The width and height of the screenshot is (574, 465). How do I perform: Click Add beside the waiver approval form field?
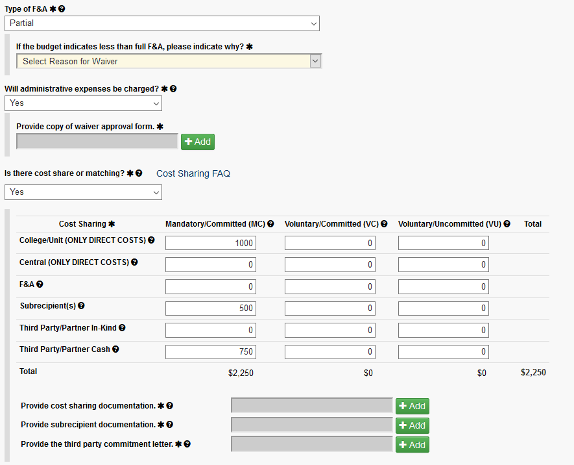point(198,142)
